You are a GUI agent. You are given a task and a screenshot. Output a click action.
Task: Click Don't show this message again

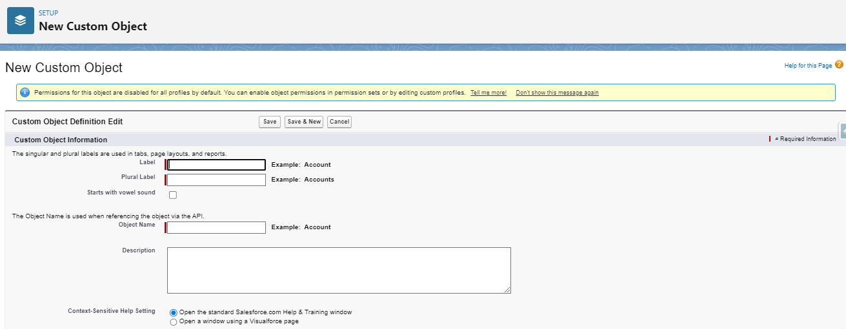pos(557,93)
